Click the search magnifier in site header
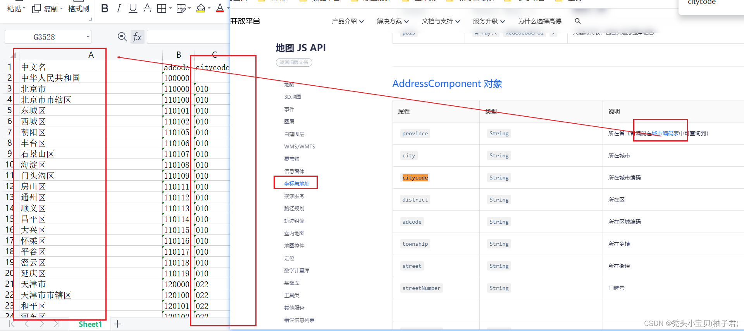This screenshot has height=331, width=744. [x=578, y=21]
